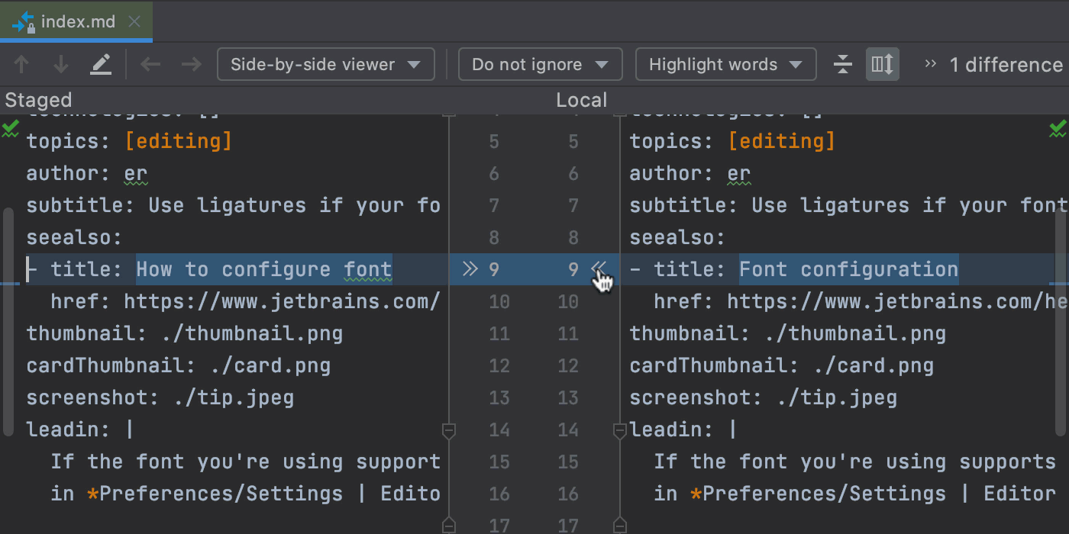Screen dimensions: 1069x534
Task: Click 'seealso:' line in Local pane
Action: (678, 237)
